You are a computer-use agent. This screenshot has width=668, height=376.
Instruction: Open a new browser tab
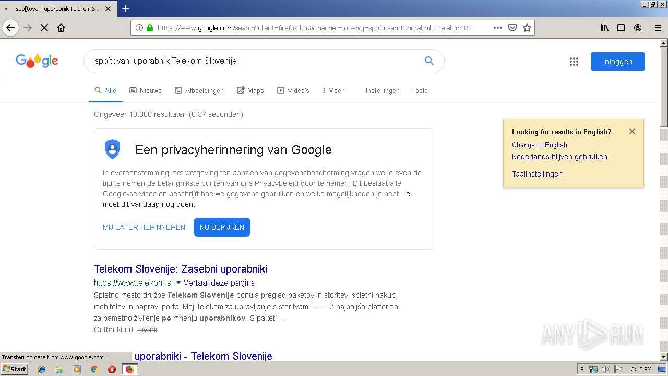click(126, 8)
